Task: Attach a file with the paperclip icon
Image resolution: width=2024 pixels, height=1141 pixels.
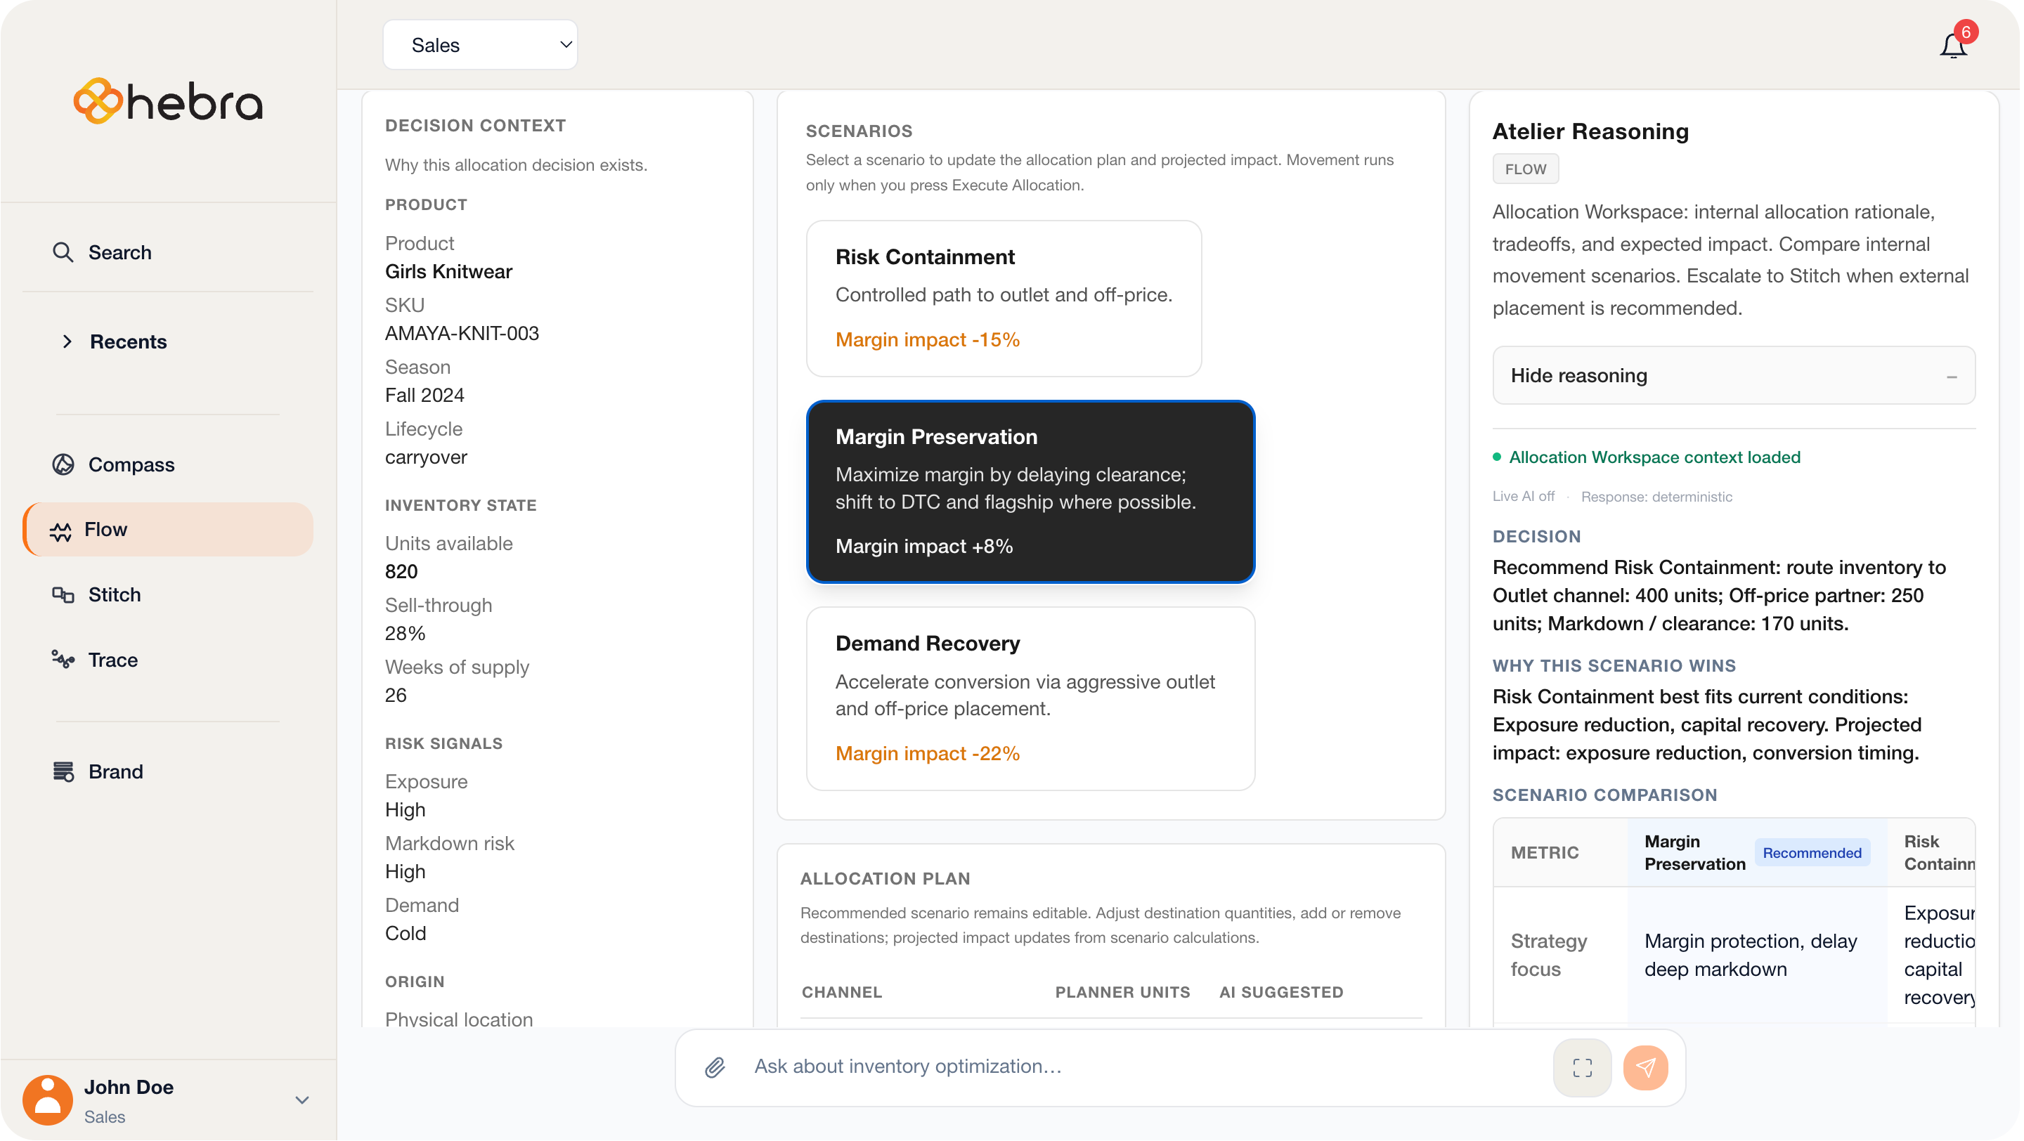Action: click(x=713, y=1067)
